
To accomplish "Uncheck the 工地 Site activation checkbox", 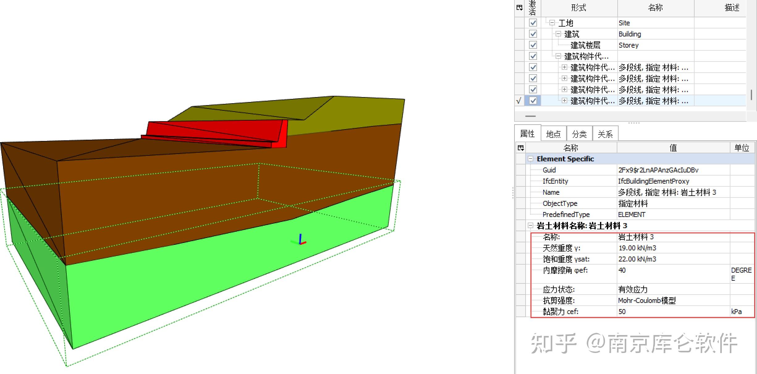I will click(533, 23).
